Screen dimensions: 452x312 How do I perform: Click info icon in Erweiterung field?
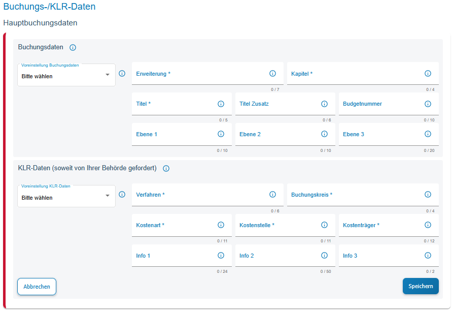click(x=272, y=74)
